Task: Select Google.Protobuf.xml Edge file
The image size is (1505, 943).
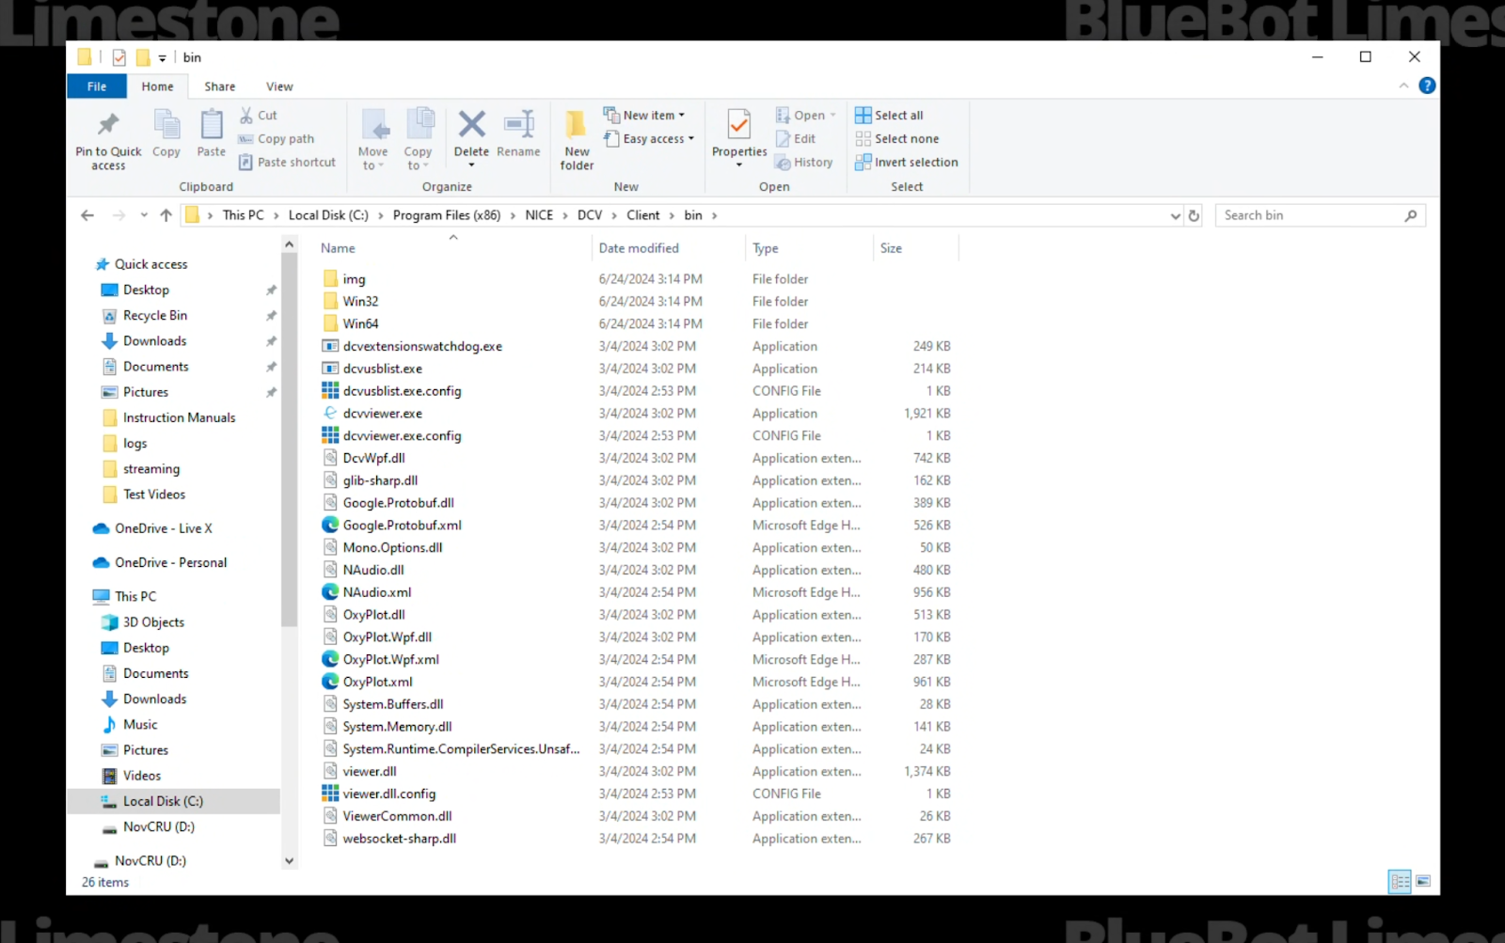Action: pyautogui.click(x=402, y=525)
